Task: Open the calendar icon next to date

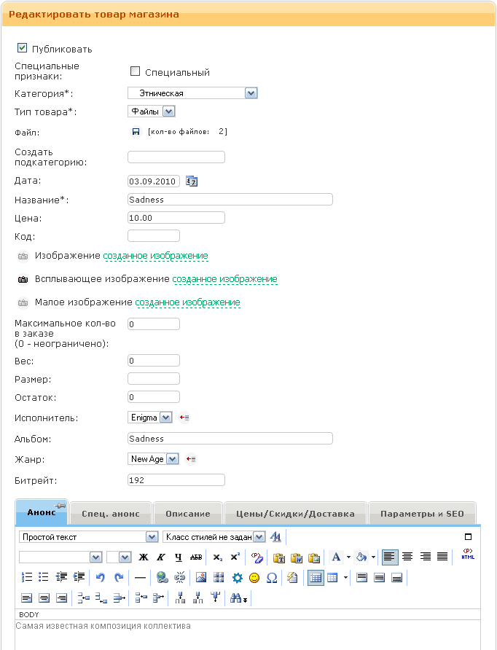Action: (192, 181)
